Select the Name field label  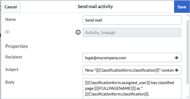(x=11, y=19)
